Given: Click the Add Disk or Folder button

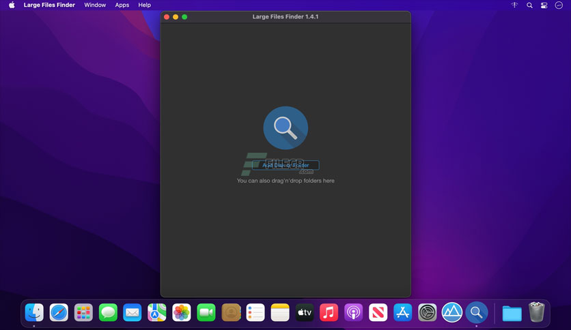Looking at the screenshot, I should (x=285, y=165).
